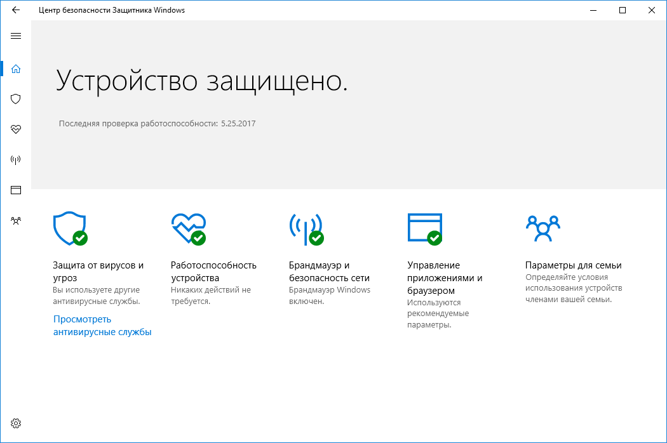Select the shield icon for virus protection

click(x=15, y=99)
